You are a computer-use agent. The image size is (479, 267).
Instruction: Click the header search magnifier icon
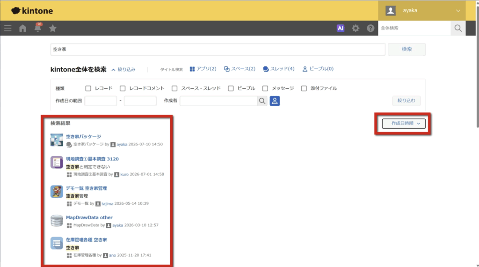[458, 28]
